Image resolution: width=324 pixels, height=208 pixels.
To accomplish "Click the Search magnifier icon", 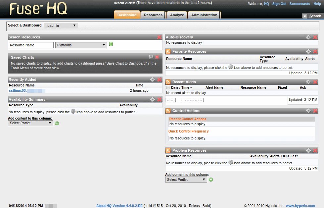I will [305, 16].
